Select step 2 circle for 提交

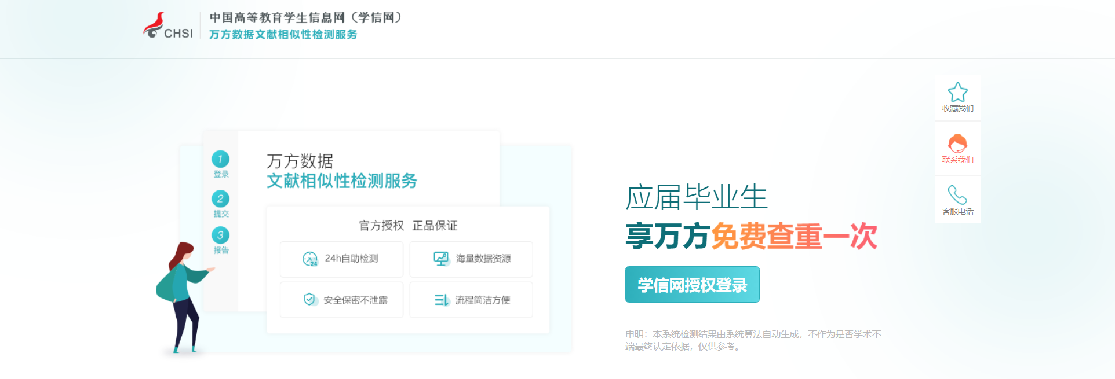pos(220,199)
